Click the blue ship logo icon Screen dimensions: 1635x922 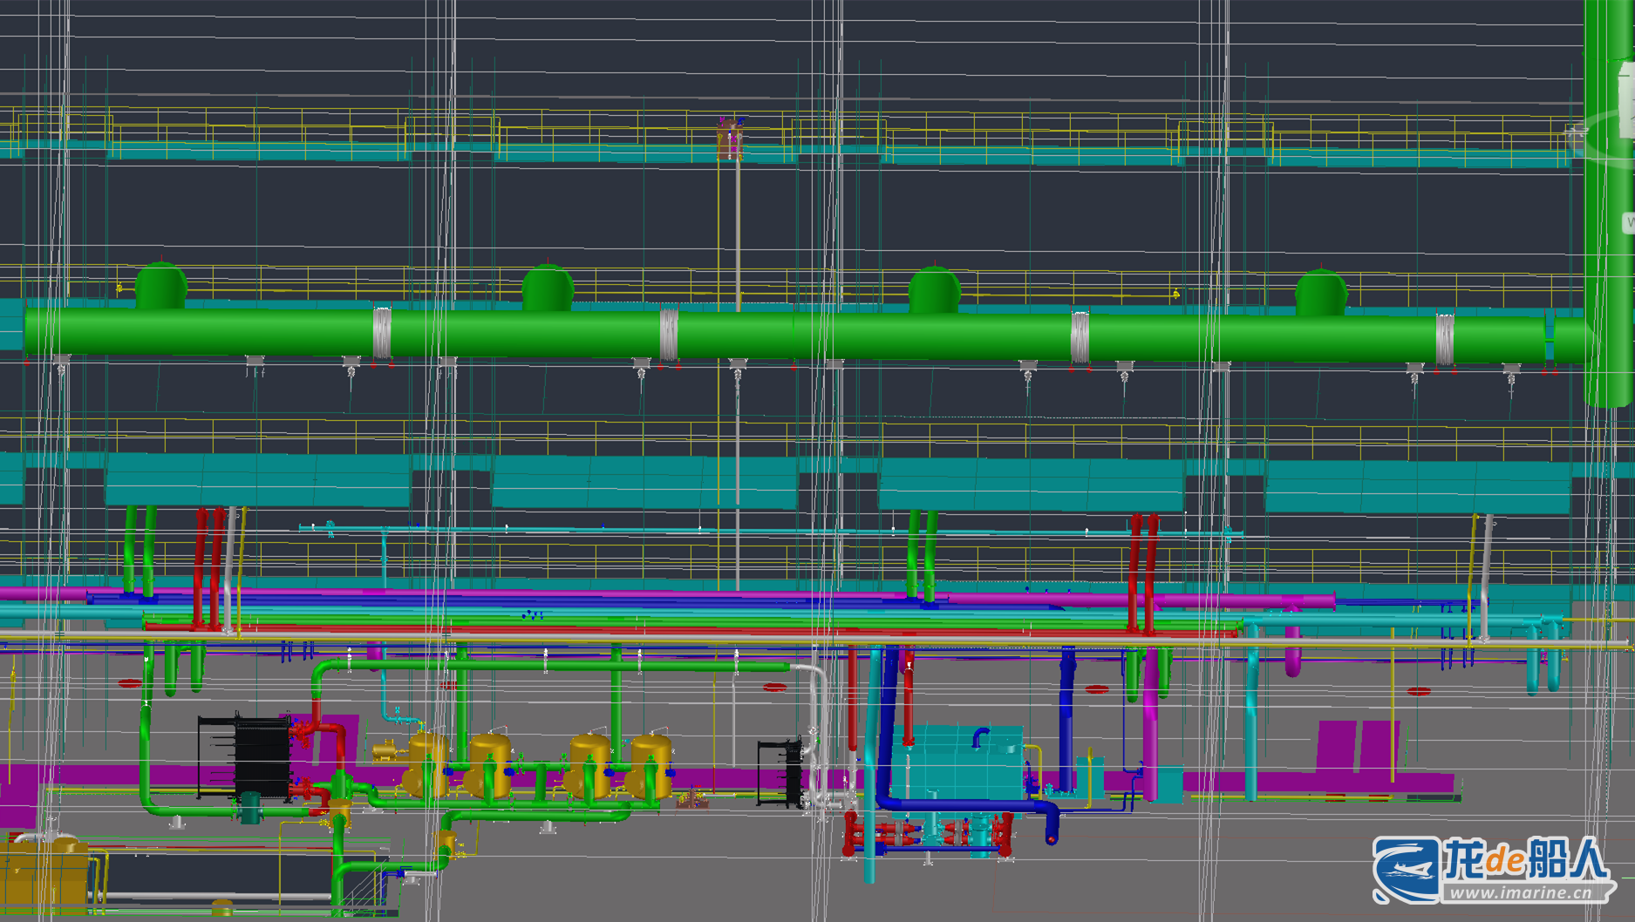(1406, 868)
